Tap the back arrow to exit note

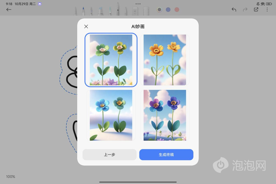(9, 9)
